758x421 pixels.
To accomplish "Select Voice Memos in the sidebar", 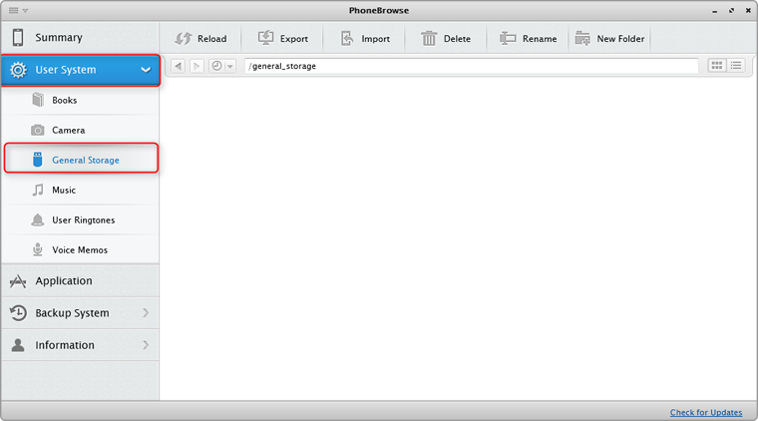I will 79,250.
